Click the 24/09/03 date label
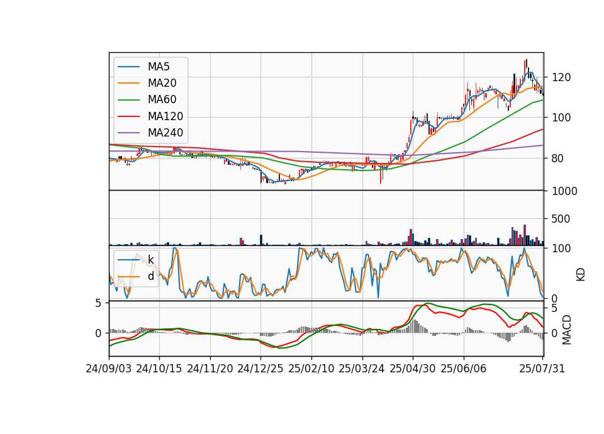604x434 pixels. click(109, 369)
